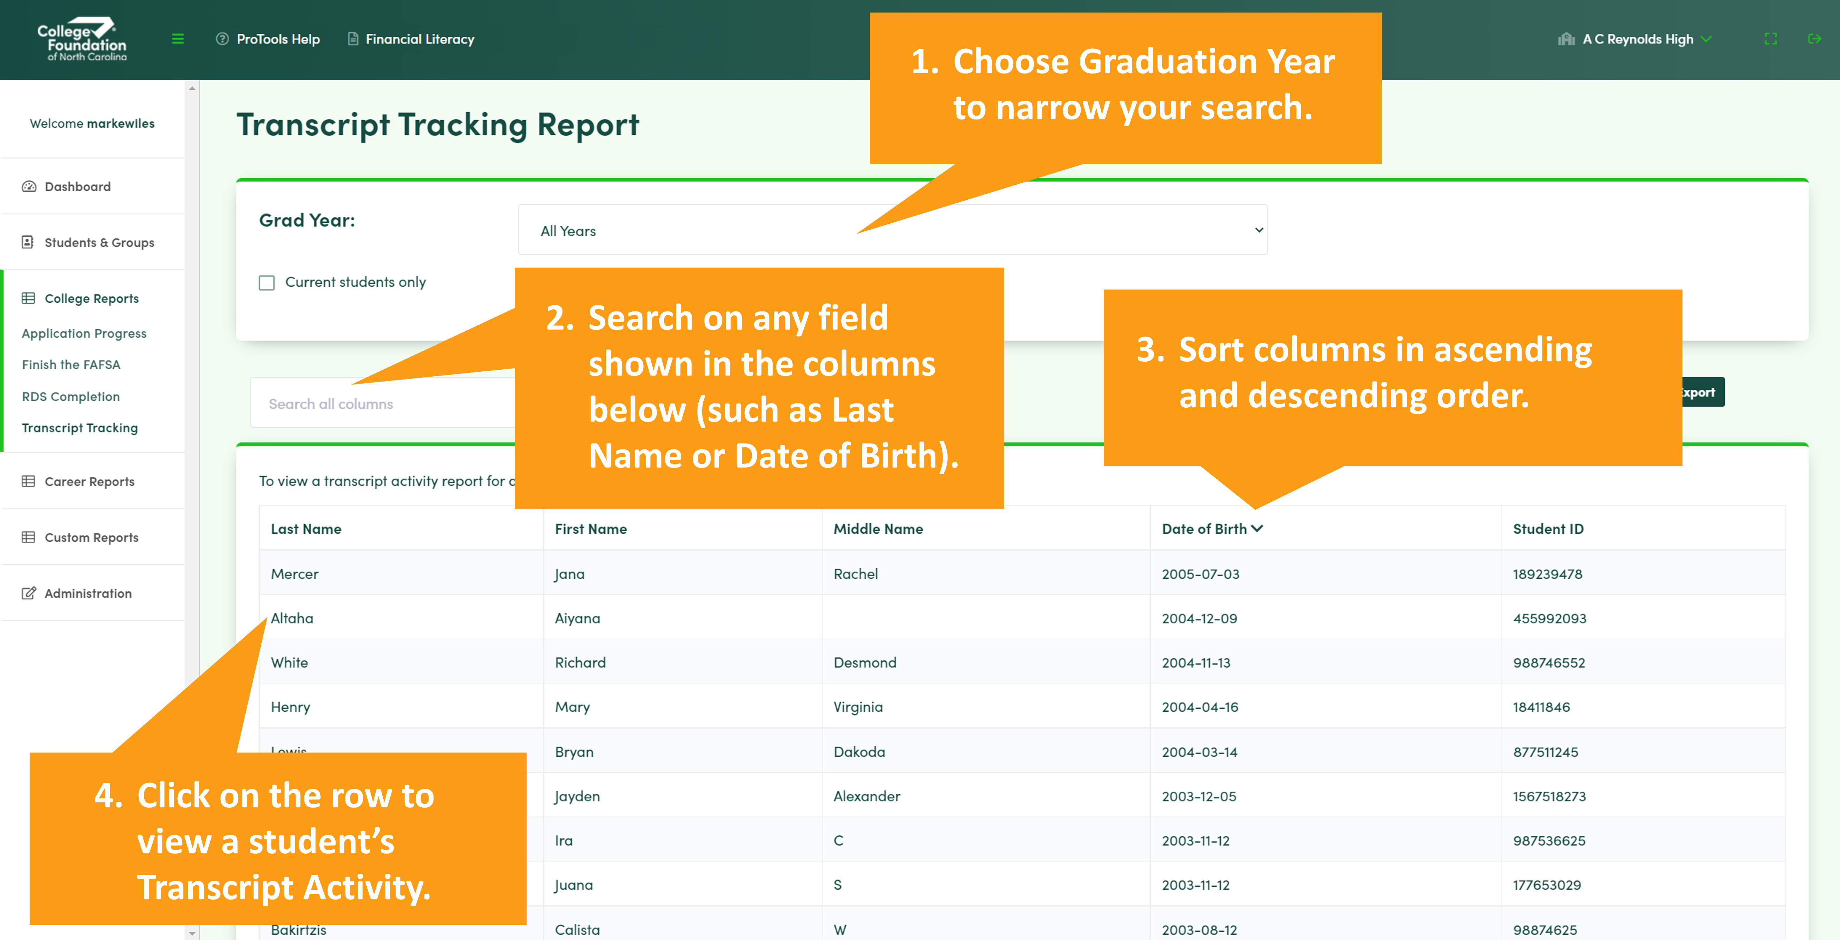The height and width of the screenshot is (940, 1840).
Task: Click student ID 455992093
Action: 1549,618
